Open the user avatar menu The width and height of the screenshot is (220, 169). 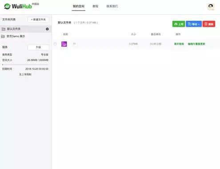[211, 7]
